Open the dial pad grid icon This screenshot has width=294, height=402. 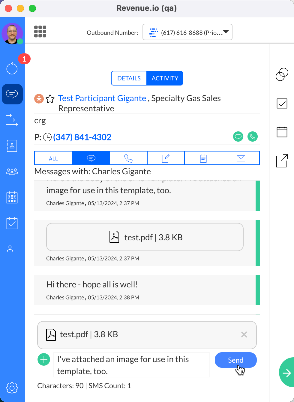tap(40, 31)
